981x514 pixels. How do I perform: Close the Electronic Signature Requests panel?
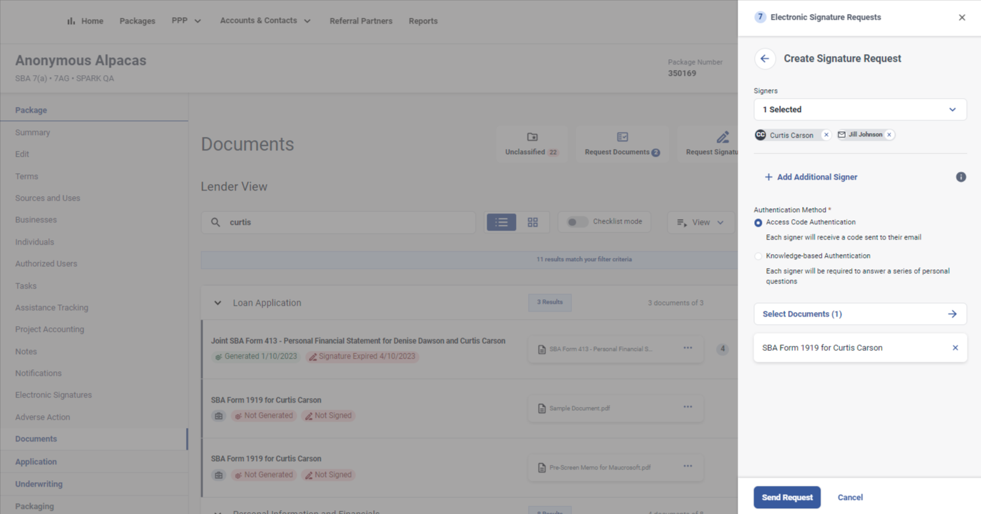(962, 17)
